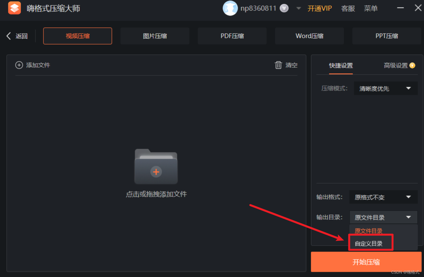Screen dimensions: 424x277
Task: Collapse the 输出目录 dropdown showing 原文件目录
Action: coord(383,217)
